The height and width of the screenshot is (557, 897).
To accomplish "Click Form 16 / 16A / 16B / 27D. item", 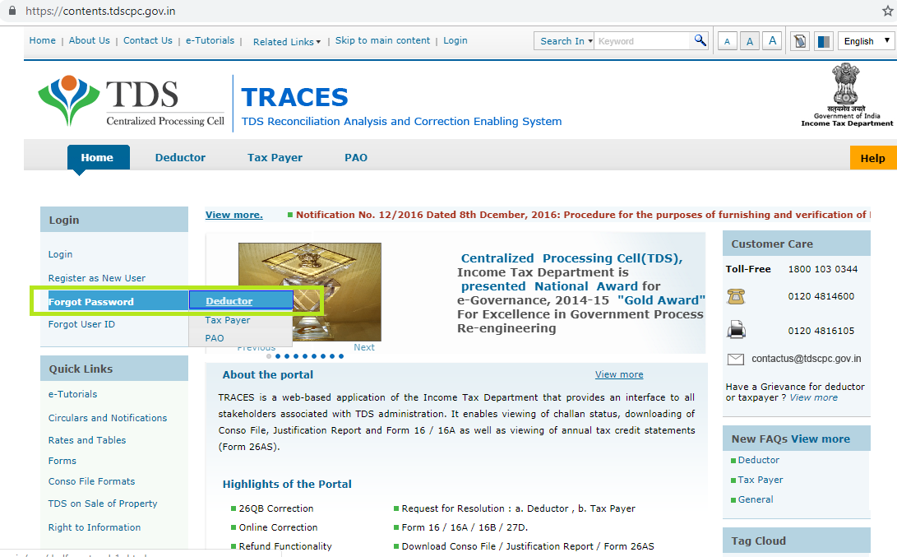I will point(465,527).
